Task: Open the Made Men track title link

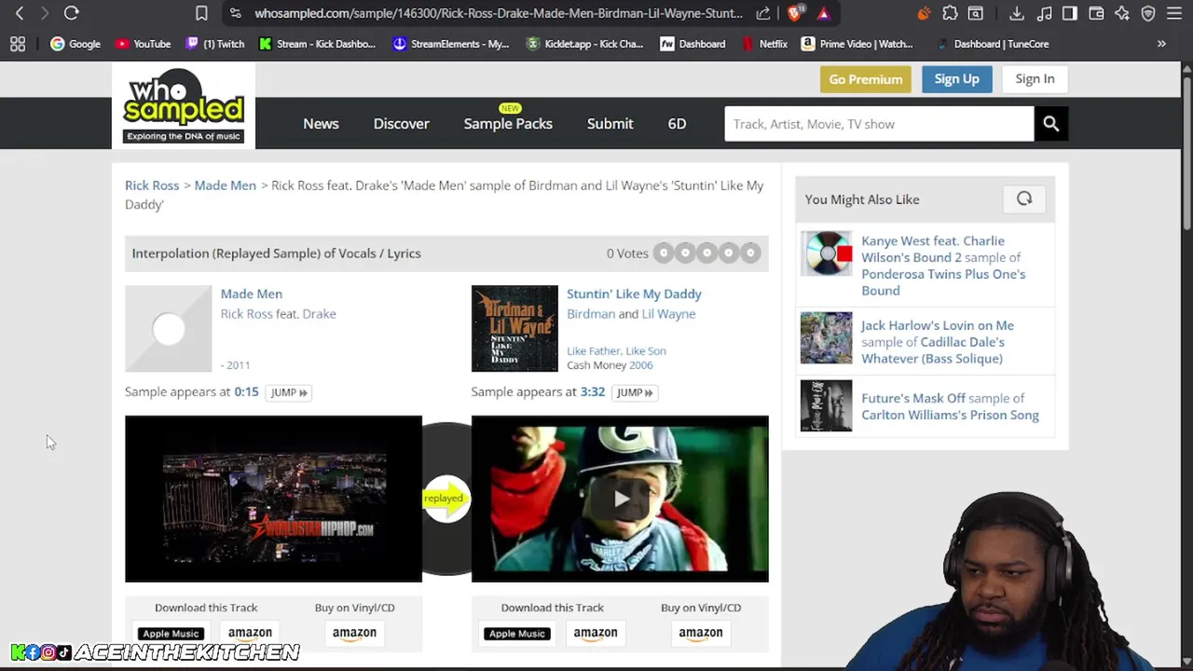Action: [251, 294]
